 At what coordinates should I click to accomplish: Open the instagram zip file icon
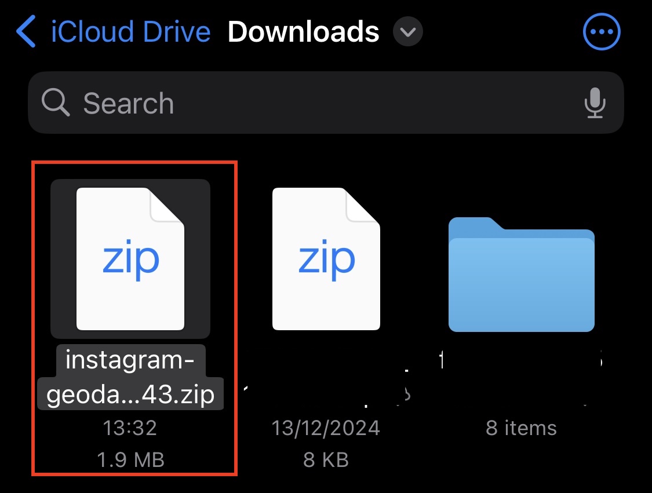[130, 258]
